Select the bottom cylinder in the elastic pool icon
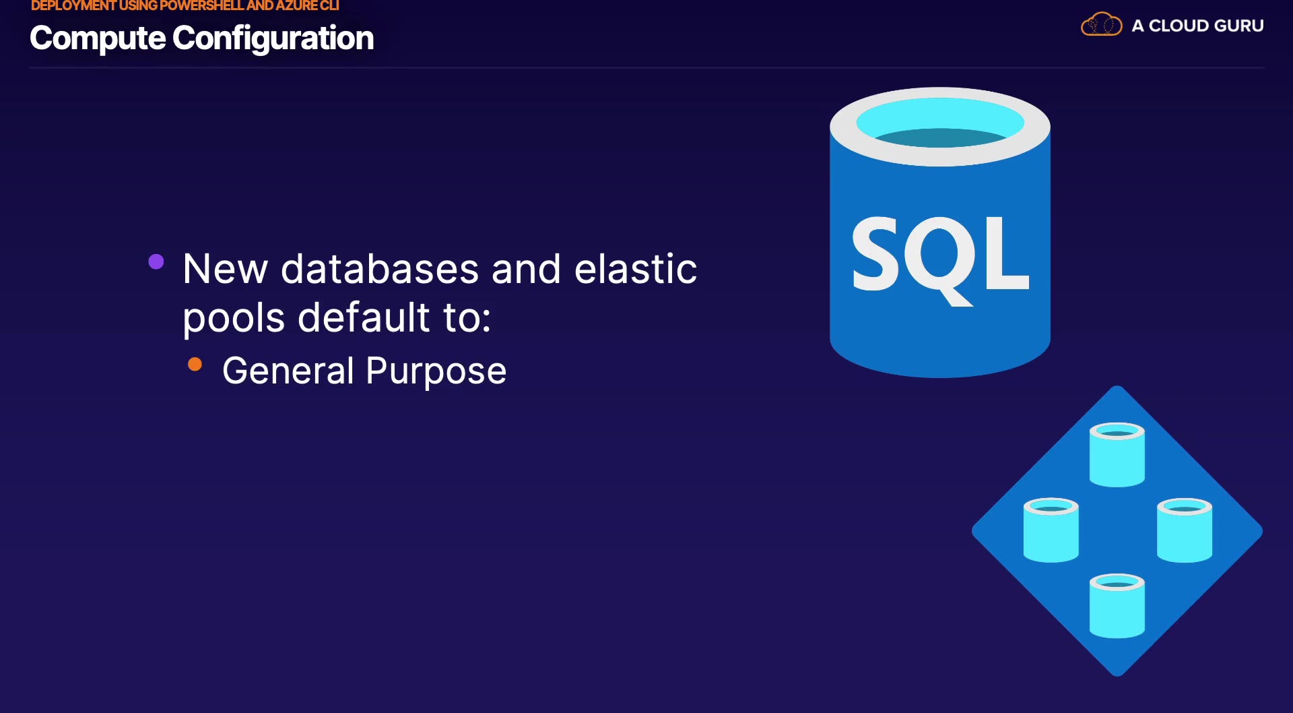The height and width of the screenshot is (713, 1293). (x=1117, y=605)
